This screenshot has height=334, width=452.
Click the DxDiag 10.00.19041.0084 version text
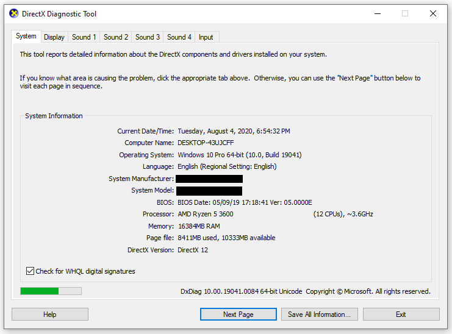point(242,291)
